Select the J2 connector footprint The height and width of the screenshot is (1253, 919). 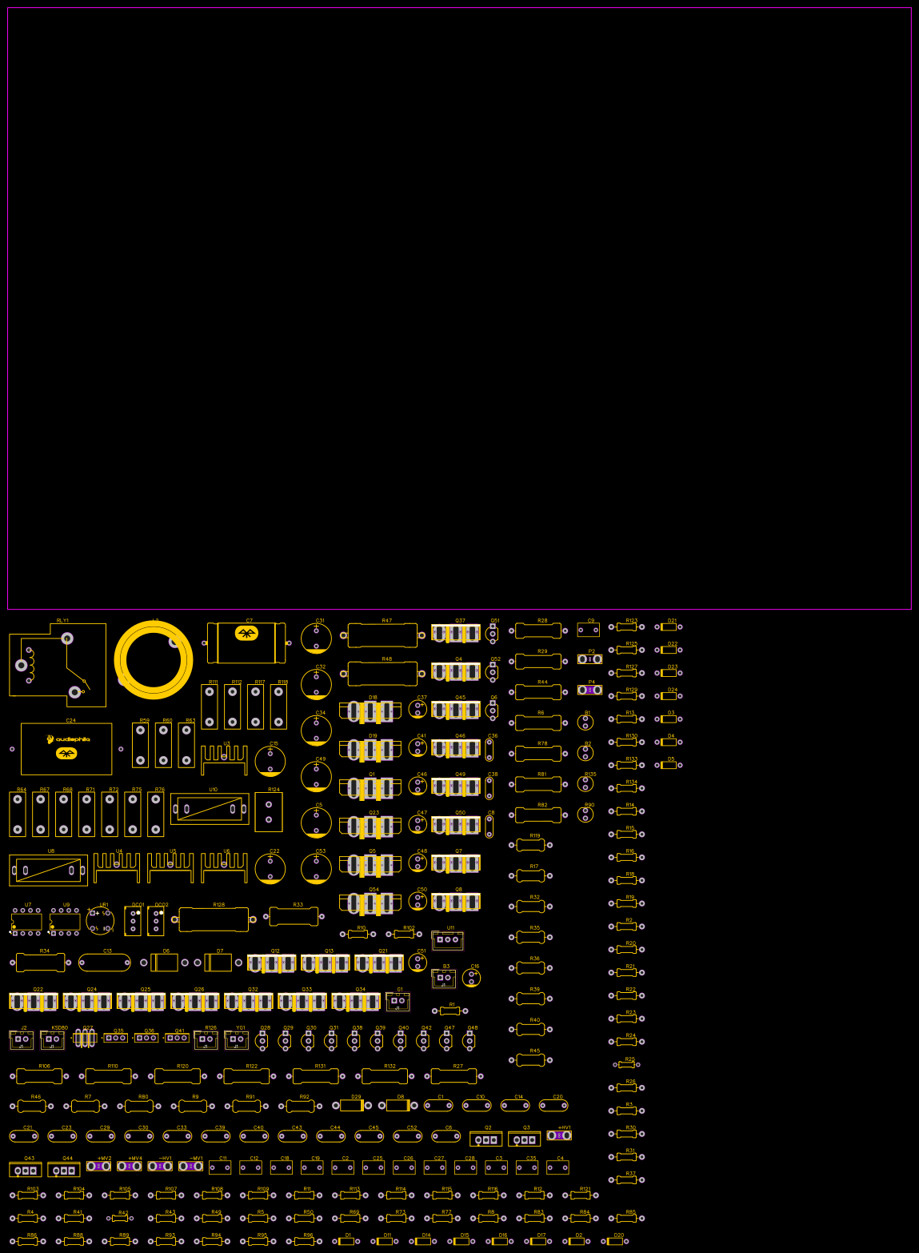(22, 1040)
